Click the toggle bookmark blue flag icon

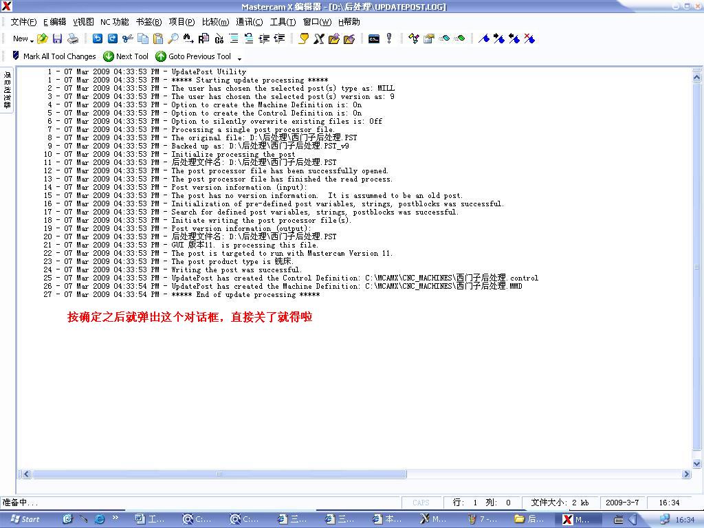pyautogui.click(x=483, y=39)
